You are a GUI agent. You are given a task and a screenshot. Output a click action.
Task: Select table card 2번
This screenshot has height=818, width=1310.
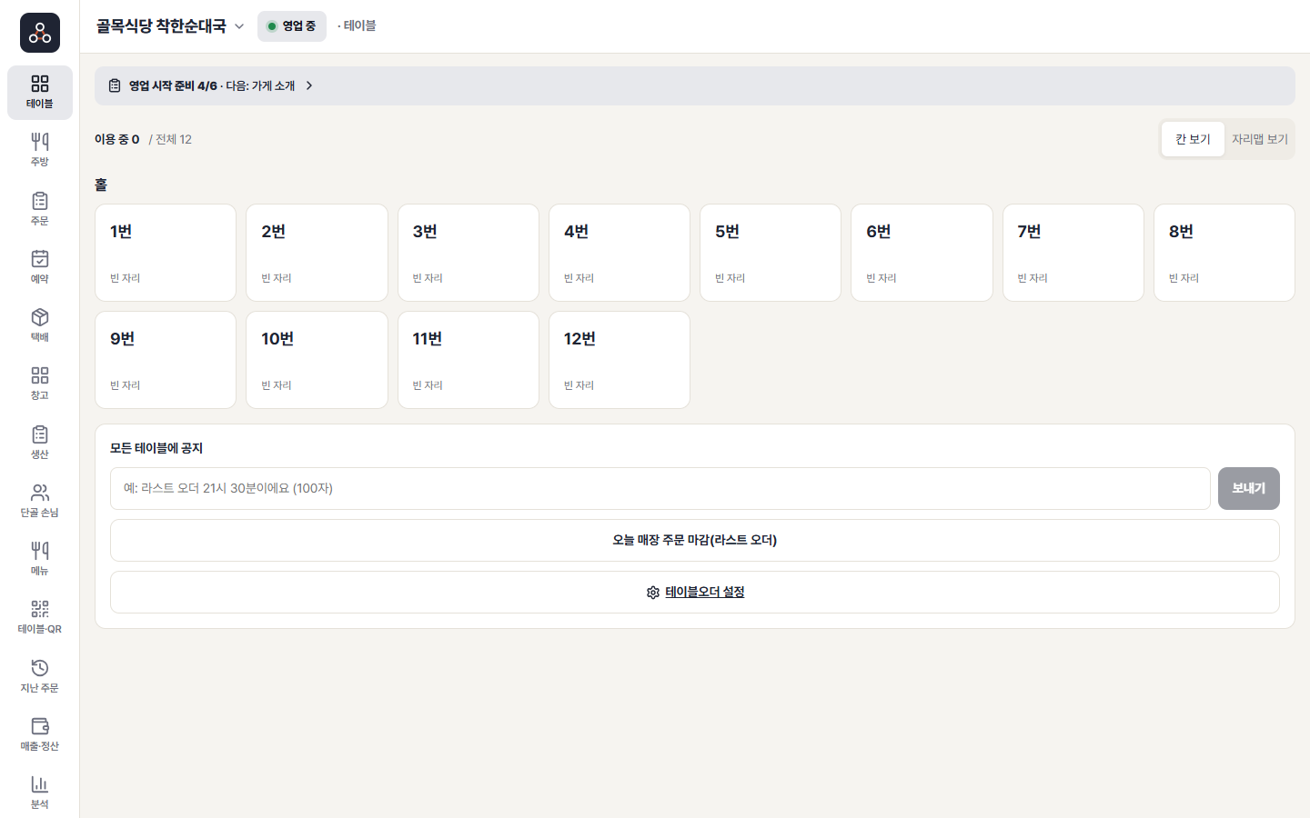coord(317,253)
